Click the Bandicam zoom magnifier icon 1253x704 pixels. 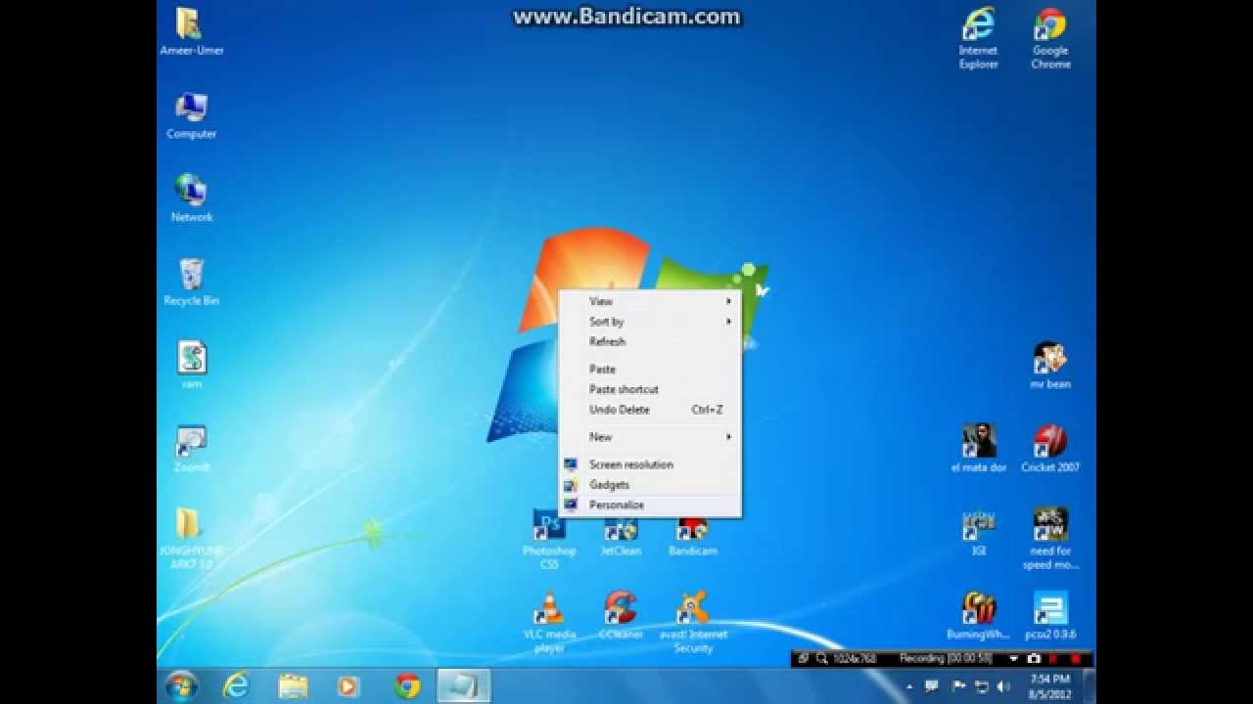(x=822, y=659)
